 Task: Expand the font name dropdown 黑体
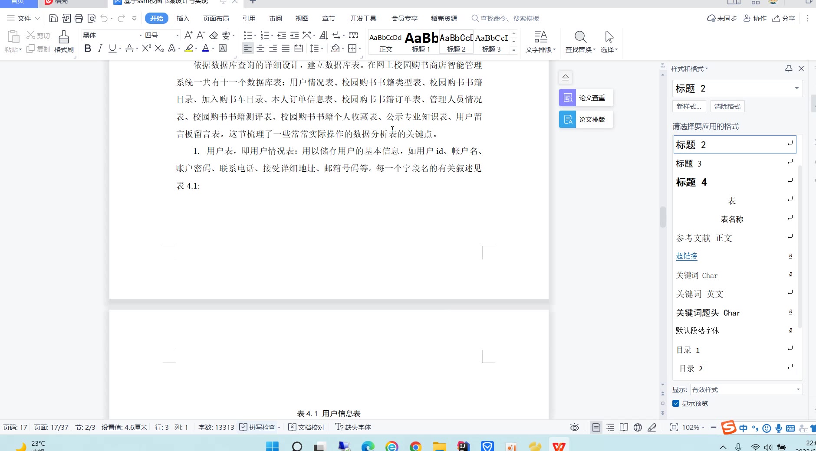pyautogui.click(x=140, y=35)
